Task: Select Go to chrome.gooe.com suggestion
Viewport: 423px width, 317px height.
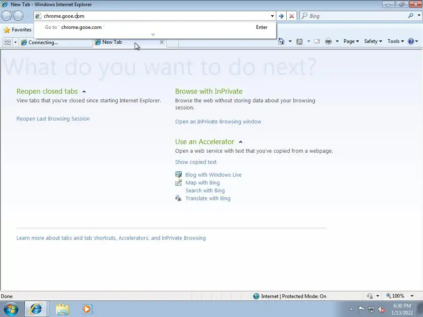Action: click(155, 27)
